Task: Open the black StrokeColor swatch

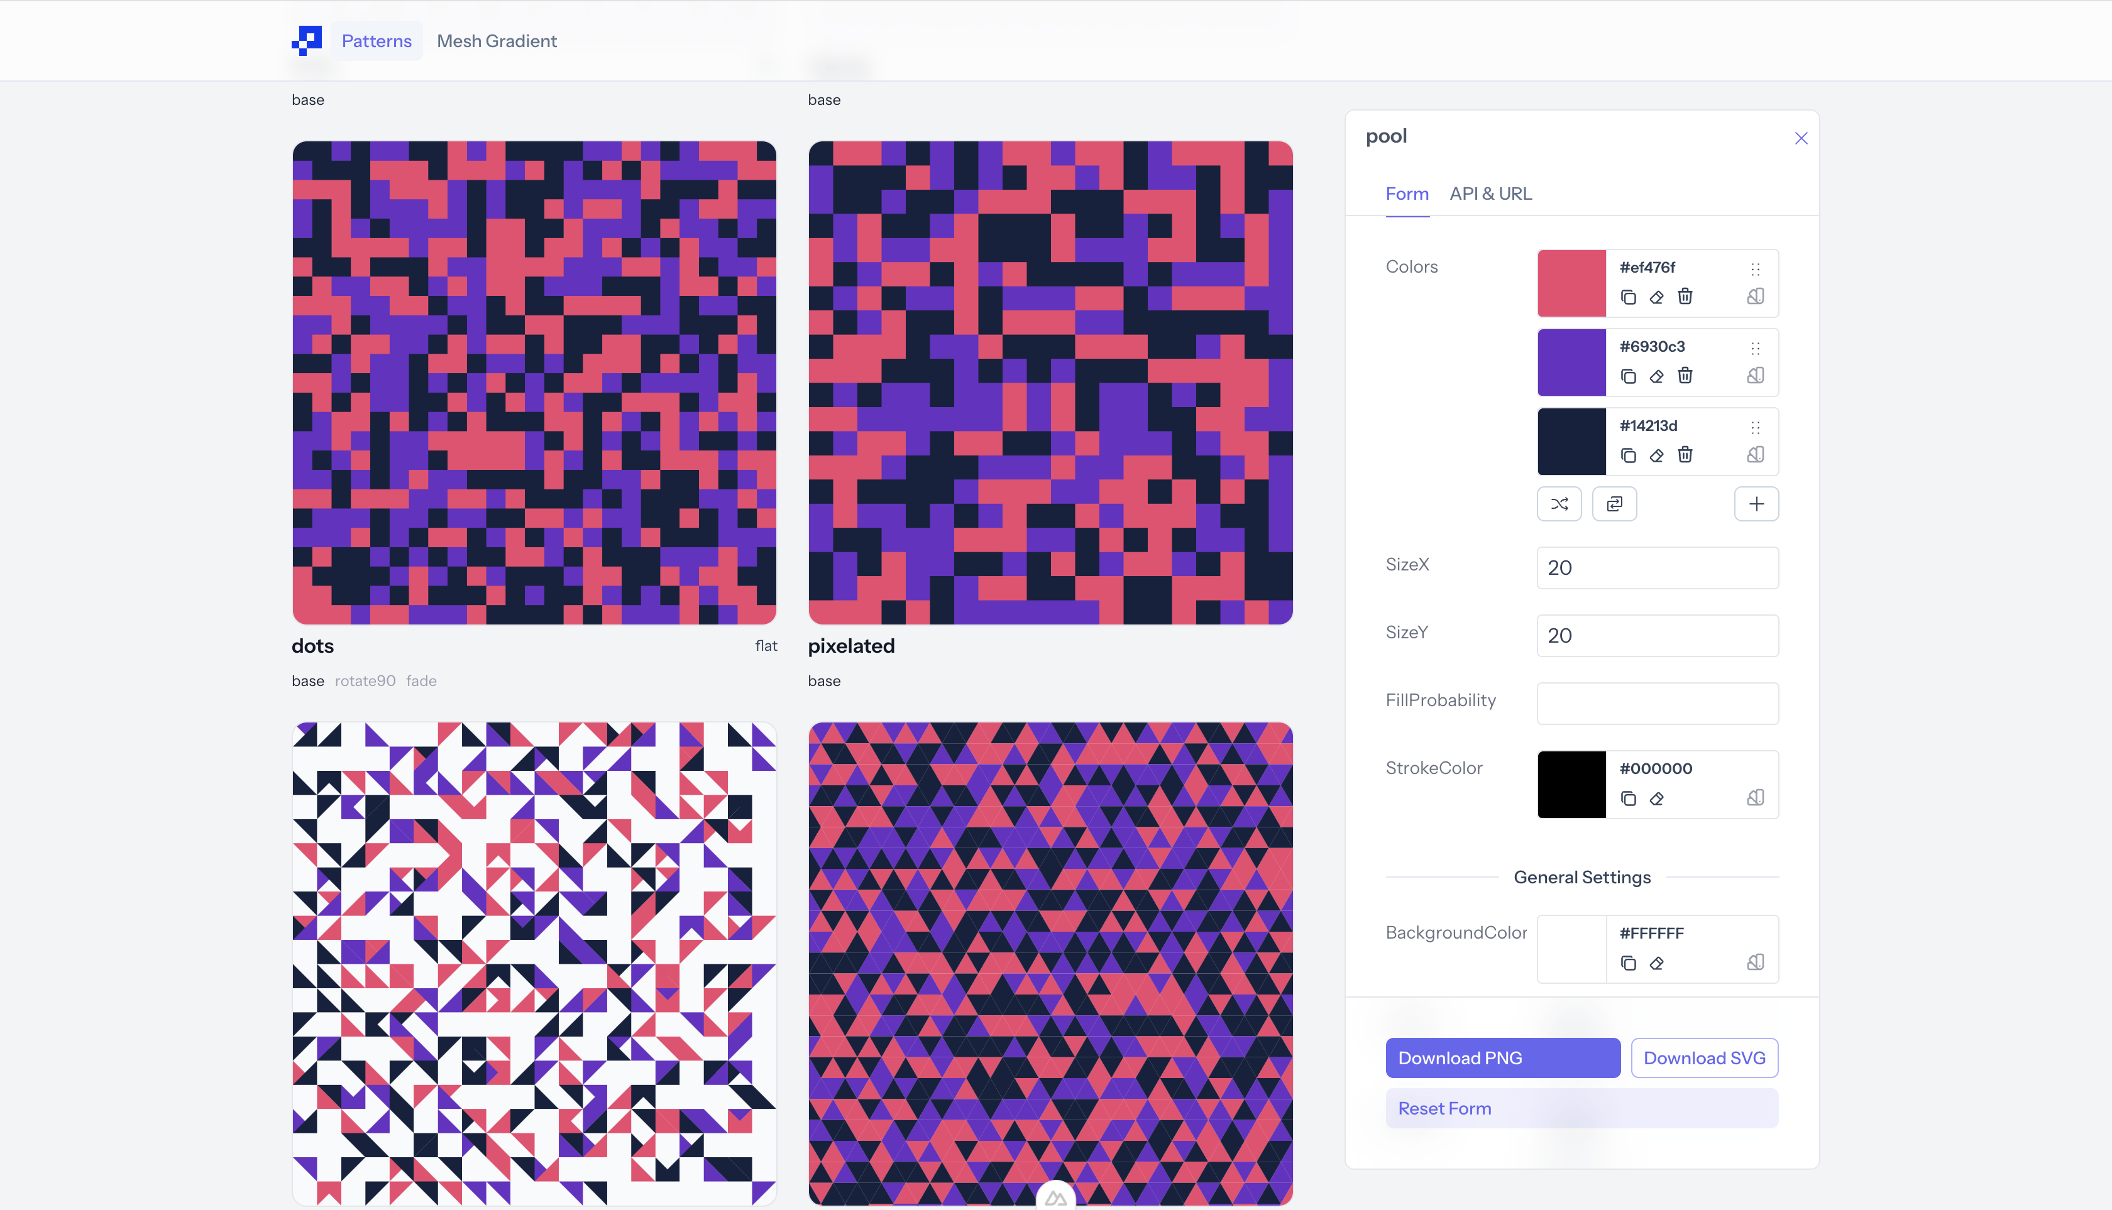Action: click(x=1571, y=785)
